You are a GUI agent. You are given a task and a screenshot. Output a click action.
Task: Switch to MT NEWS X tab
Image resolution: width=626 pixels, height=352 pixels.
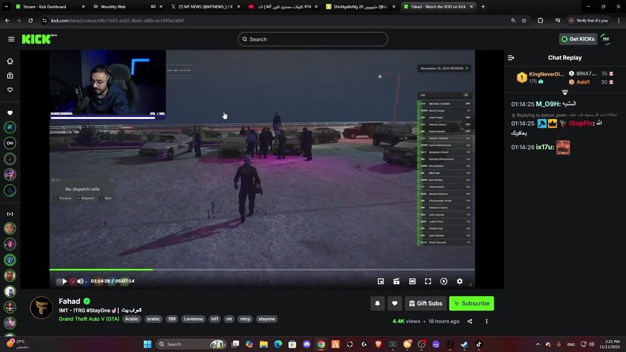point(205,7)
